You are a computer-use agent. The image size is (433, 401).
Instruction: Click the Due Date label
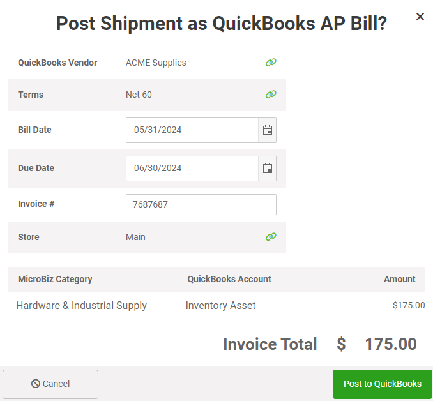click(x=36, y=168)
